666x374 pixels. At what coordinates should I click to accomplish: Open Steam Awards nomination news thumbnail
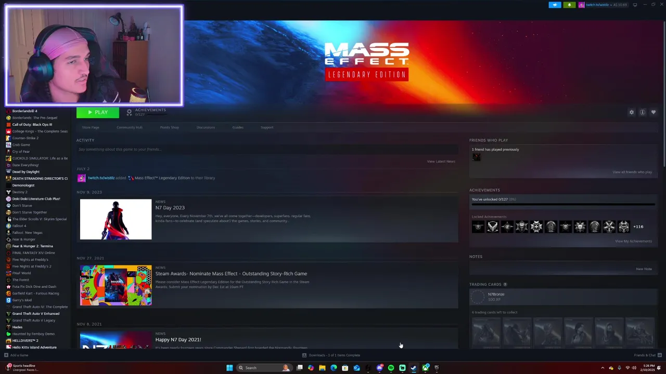tap(116, 285)
